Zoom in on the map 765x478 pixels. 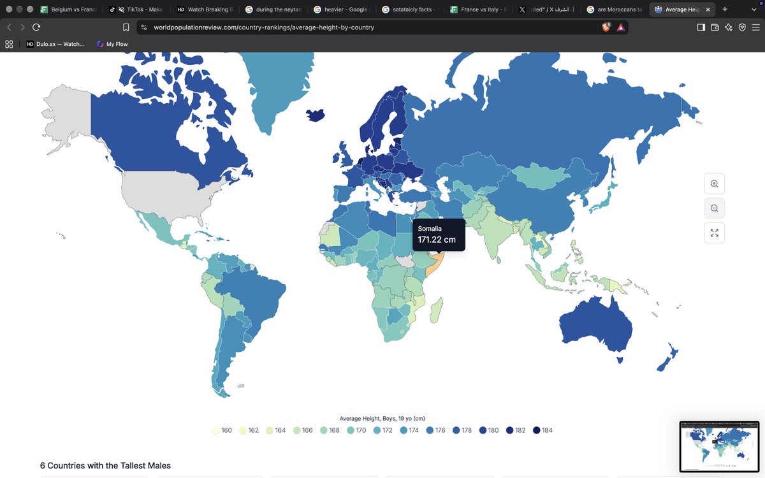click(x=714, y=184)
